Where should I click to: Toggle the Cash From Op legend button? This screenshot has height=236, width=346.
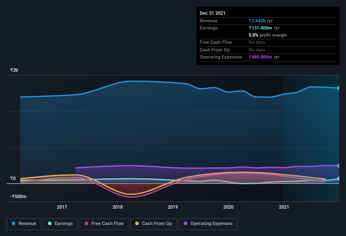click(x=153, y=224)
